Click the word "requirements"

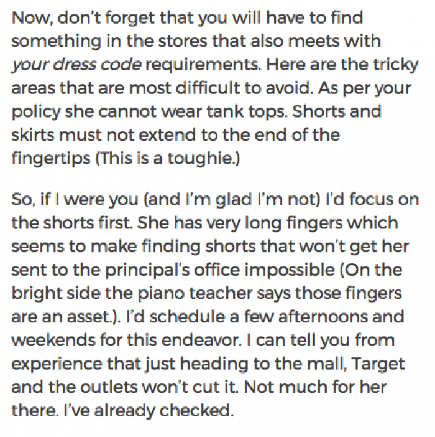click(203, 65)
